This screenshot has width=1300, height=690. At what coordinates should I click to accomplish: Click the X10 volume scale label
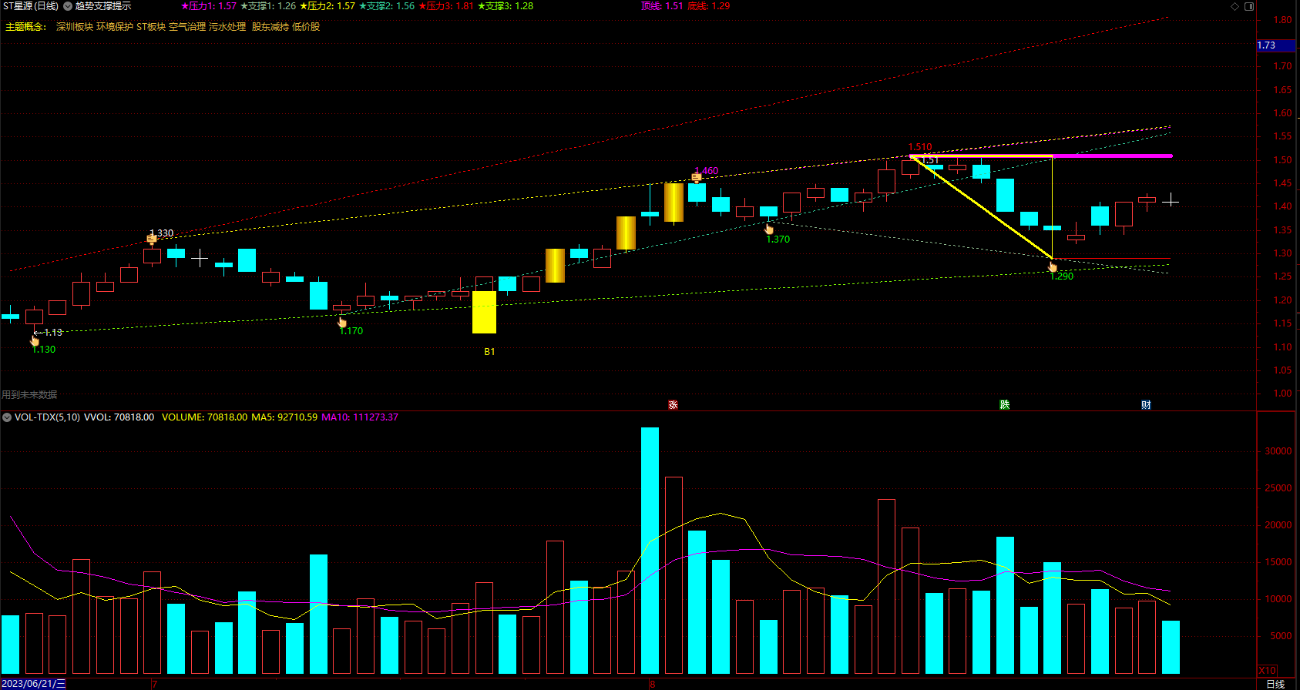coord(1267,671)
